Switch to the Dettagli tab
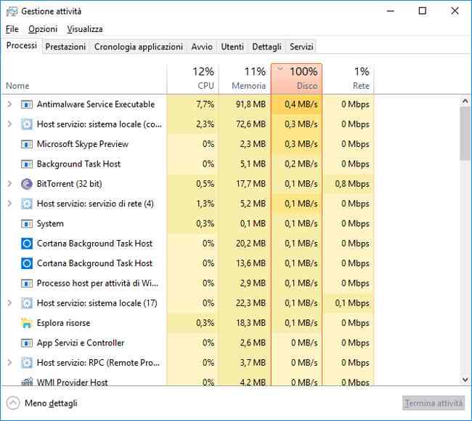Image resolution: width=472 pixels, height=421 pixels. 266,47
